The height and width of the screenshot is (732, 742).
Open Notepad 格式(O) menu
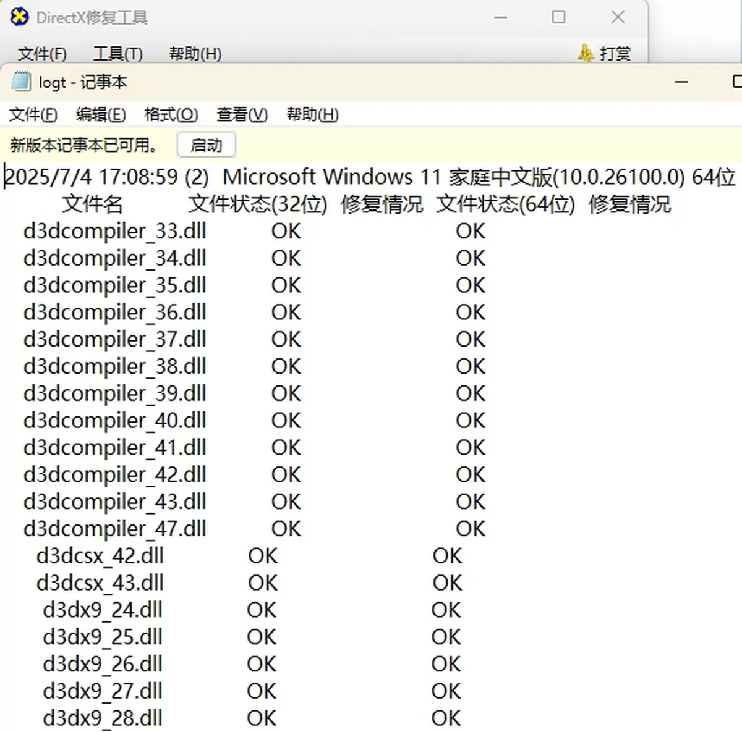point(171,114)
